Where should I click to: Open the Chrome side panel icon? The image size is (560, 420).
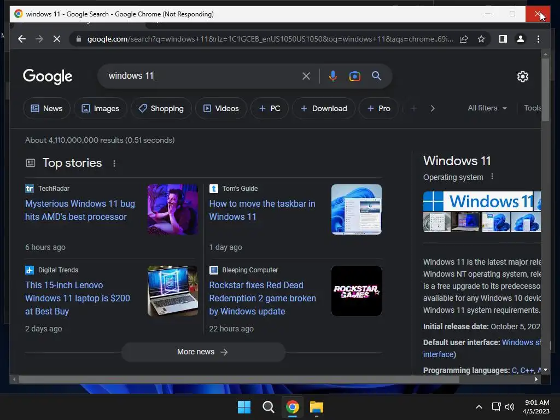[x=503, y=39]
